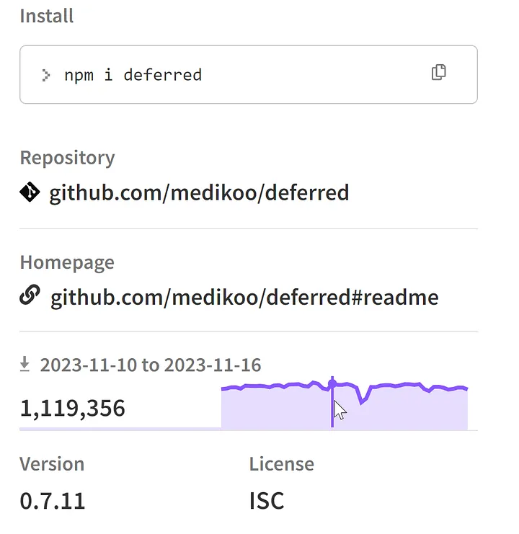Click the git repository icon
This screenshot has height=534, width=519.
(x=30, y=192)
